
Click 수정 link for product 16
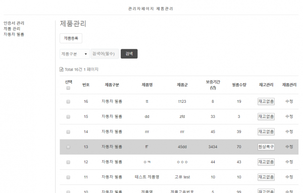289,101
